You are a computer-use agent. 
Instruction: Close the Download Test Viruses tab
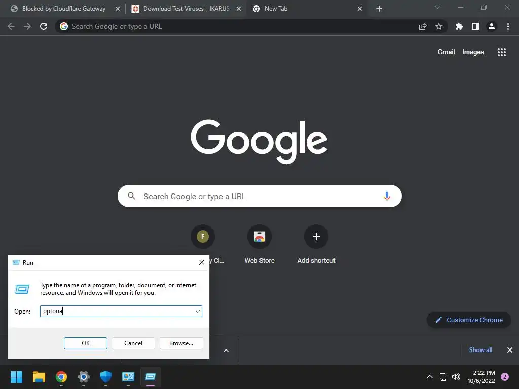click(239, 9)
